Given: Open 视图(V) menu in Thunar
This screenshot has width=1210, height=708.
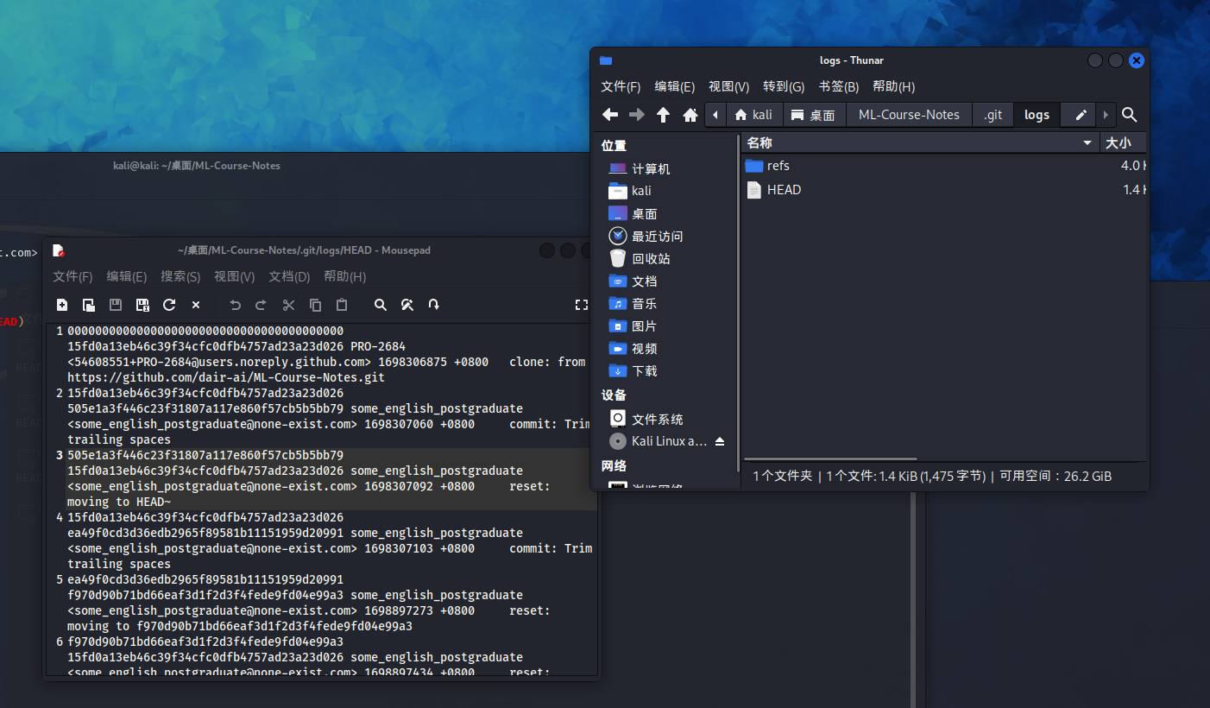Looking at the screenshot, I should 728,86.
